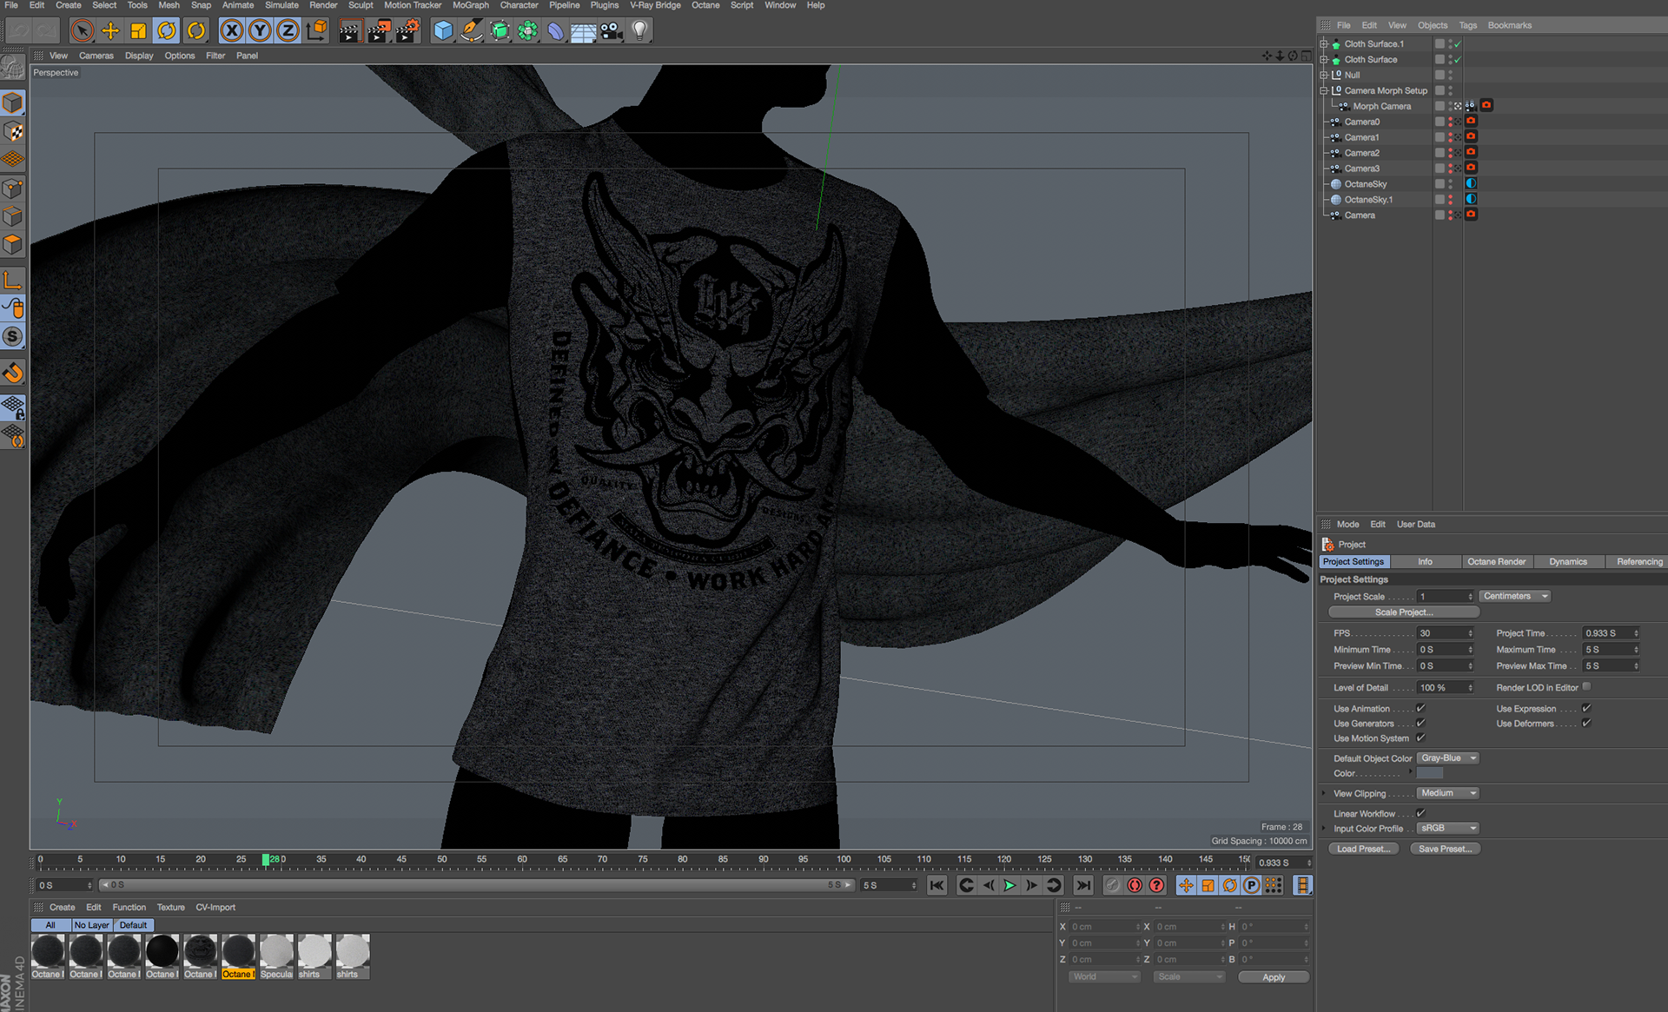
Task: Click the Scale Project button
Action: pos(1403,612)
